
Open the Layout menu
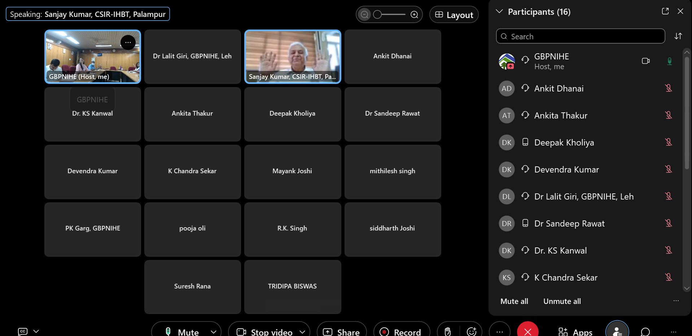[x=454, y=15]
